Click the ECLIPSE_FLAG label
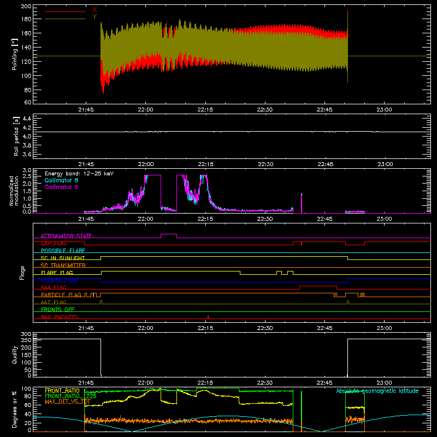The height and width of the screenshot is (437, 437). click(x=60, y=280)
